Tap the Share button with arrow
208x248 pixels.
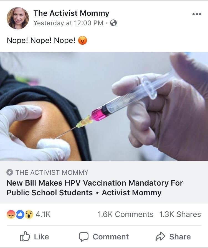pyautogui.click(x=173, y=237)
